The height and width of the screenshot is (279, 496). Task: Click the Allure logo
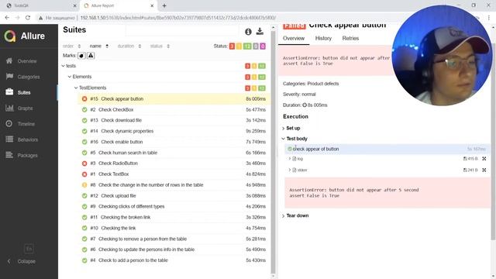[25, 36]
